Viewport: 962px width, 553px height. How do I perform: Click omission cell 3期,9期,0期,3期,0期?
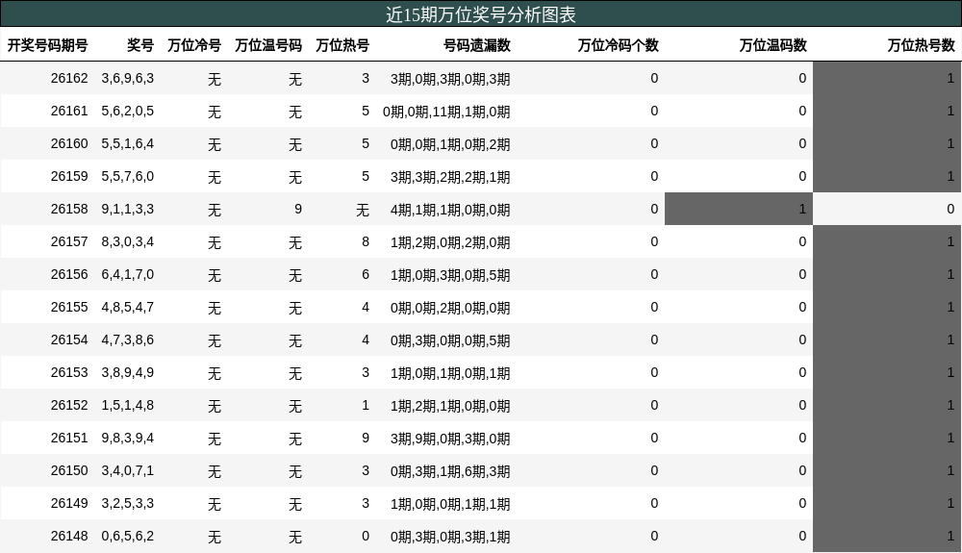(450, 439)
